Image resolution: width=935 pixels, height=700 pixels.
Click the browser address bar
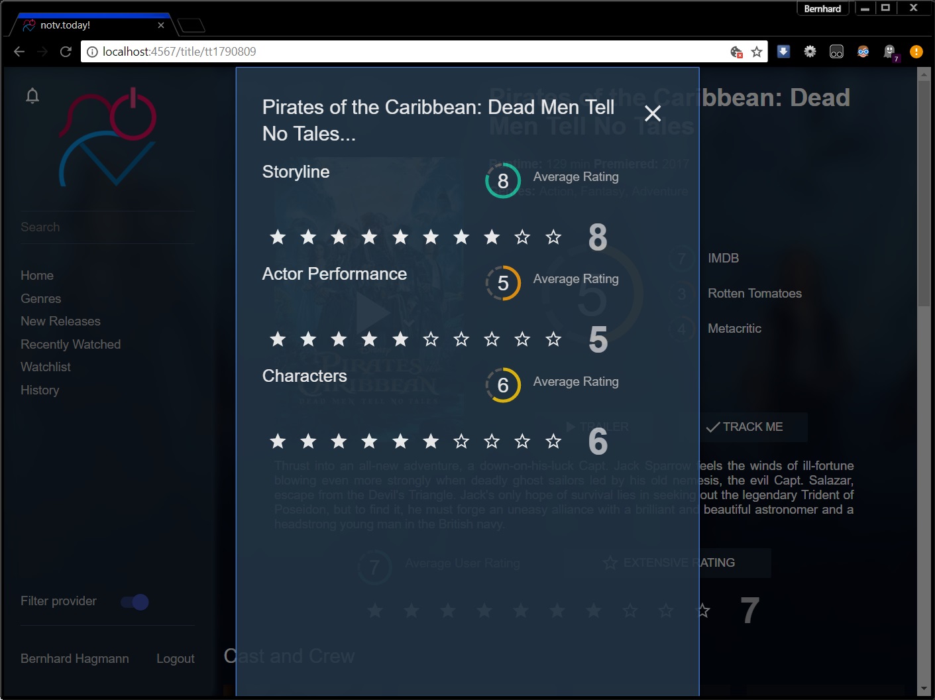tap(411, 52)
